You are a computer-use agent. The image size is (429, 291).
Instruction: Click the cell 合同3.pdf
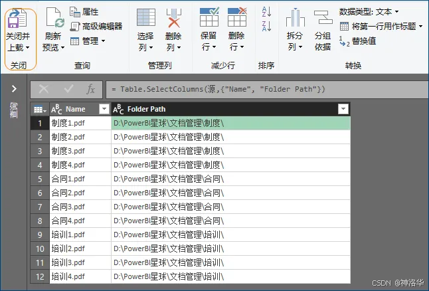click(80, 207)
